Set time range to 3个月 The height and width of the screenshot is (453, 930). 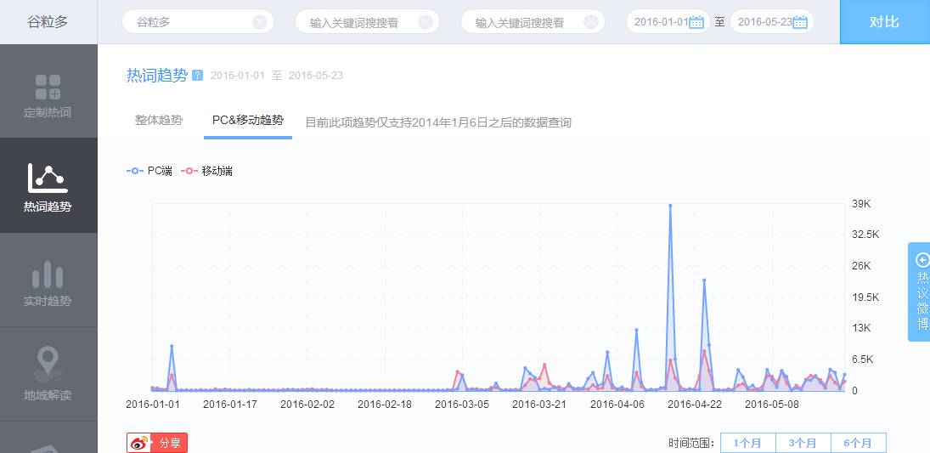(803, 443)
